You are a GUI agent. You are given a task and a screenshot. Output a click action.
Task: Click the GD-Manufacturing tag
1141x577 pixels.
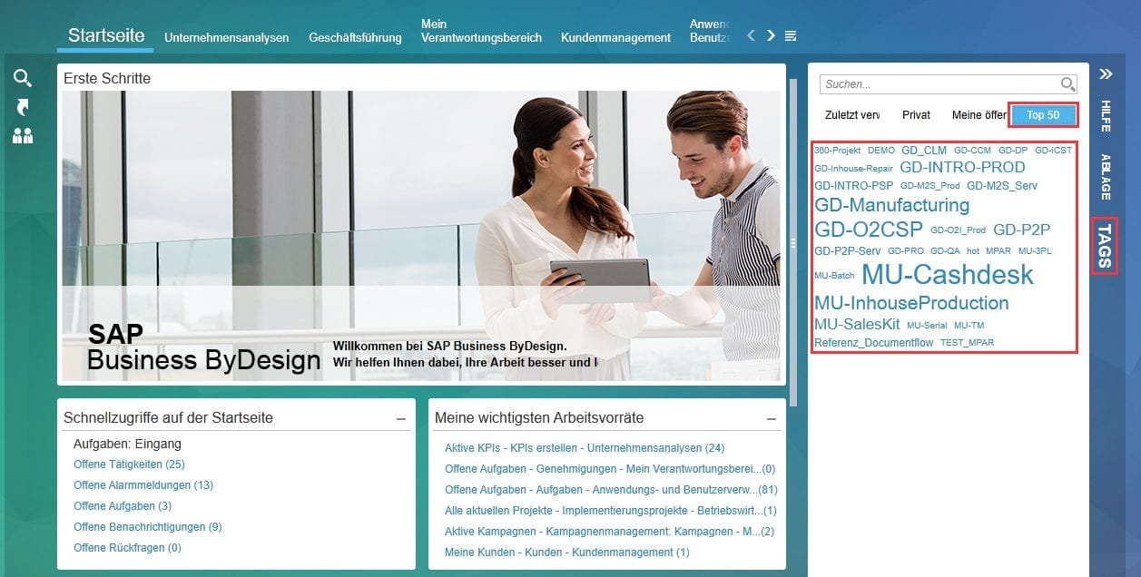892,205
